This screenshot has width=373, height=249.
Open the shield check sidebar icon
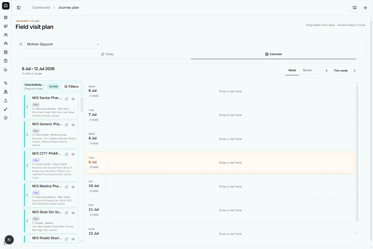[x=5, y=118]
